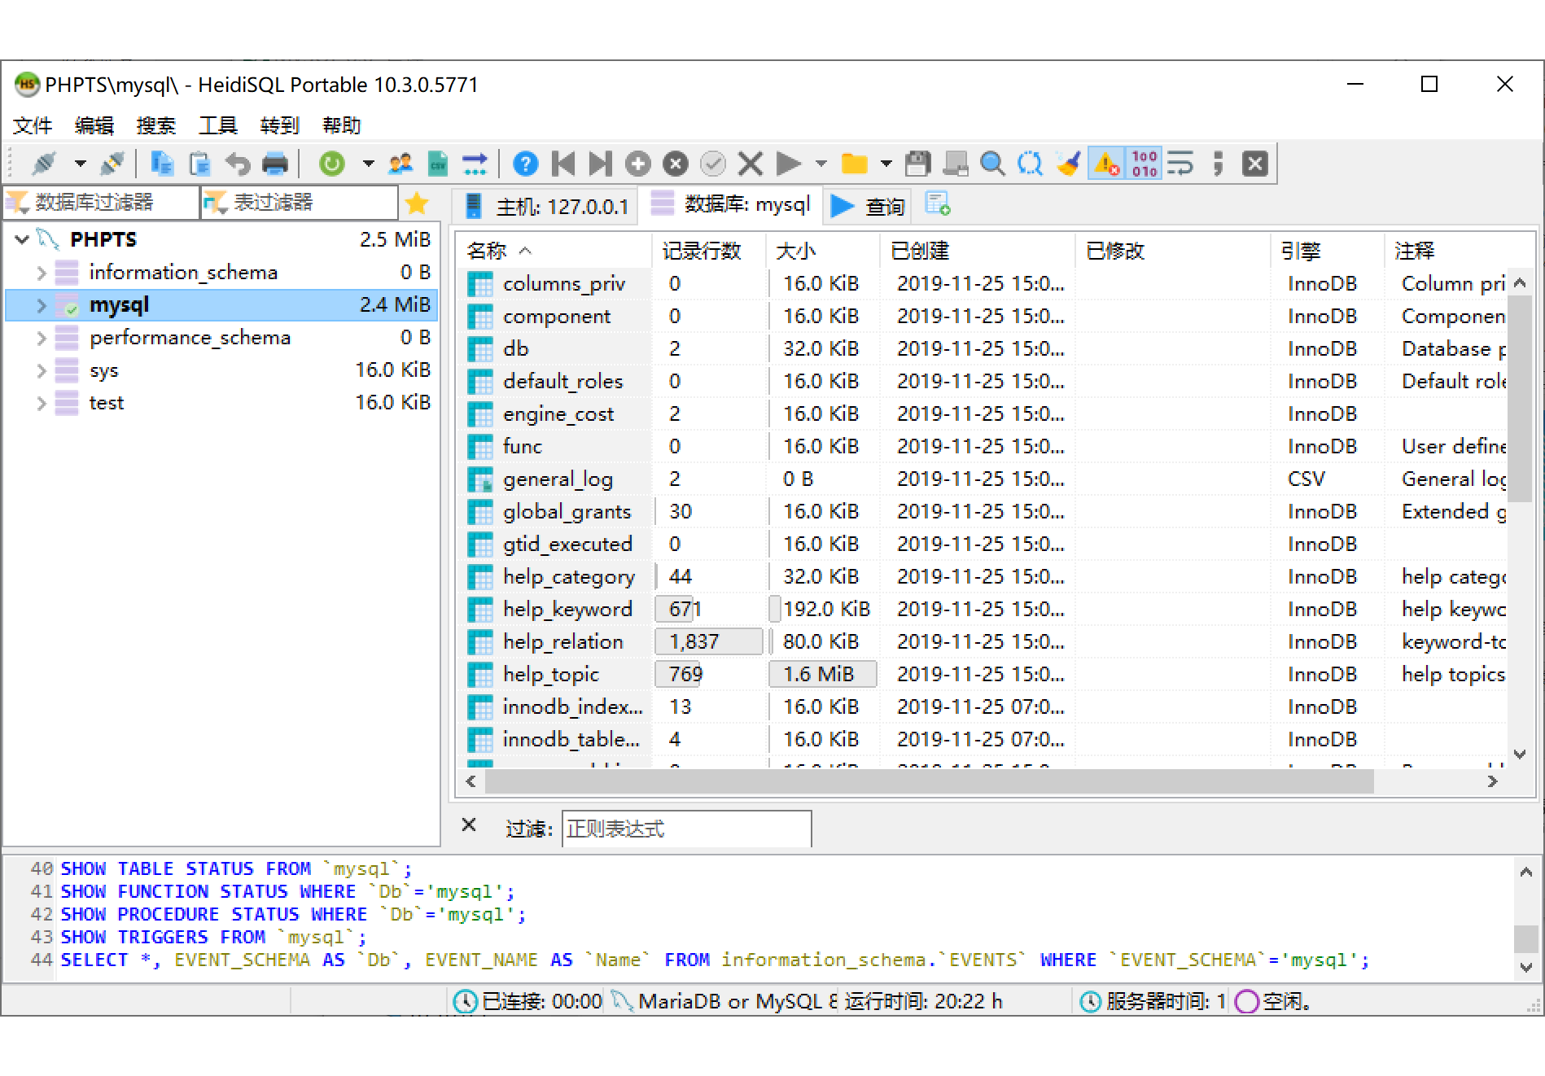Click the insert row plus icon
The height and width of the screenshot is (1076, 1545).
pyautogui.click(x=637, y=164)
